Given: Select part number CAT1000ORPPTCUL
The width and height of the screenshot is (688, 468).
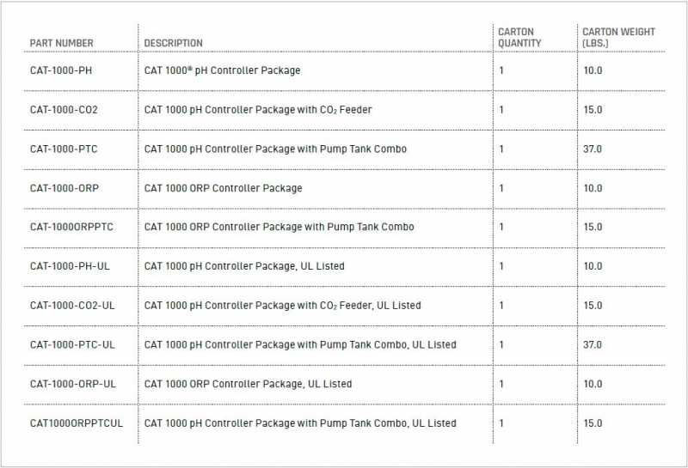Looking at the screenshot, I should (x=77, y=423).
